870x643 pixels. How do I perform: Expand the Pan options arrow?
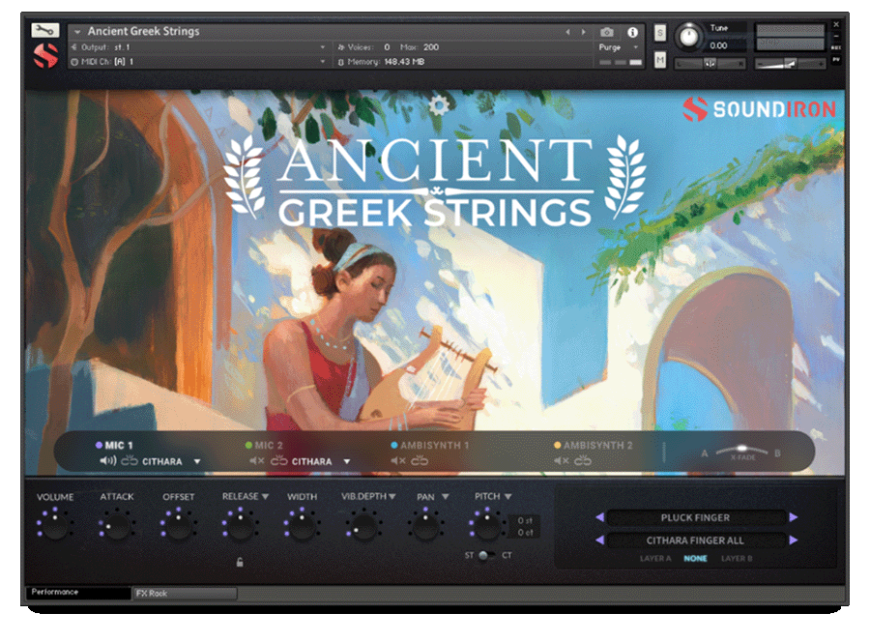445,497
